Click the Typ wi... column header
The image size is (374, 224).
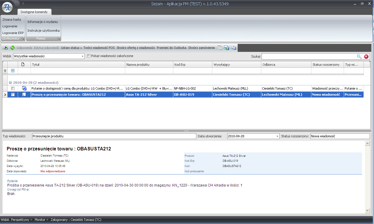(354, 65)
